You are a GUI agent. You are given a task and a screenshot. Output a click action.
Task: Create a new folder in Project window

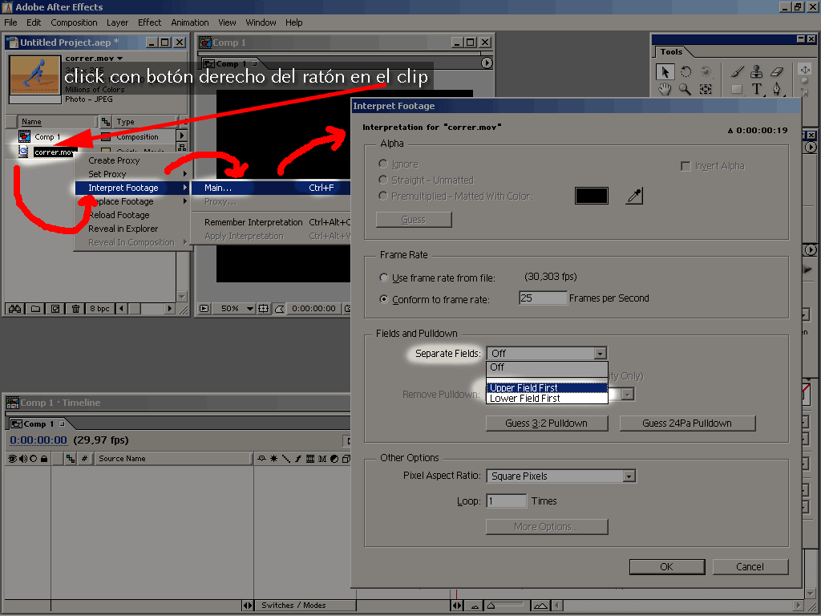[x=35, y=309]
